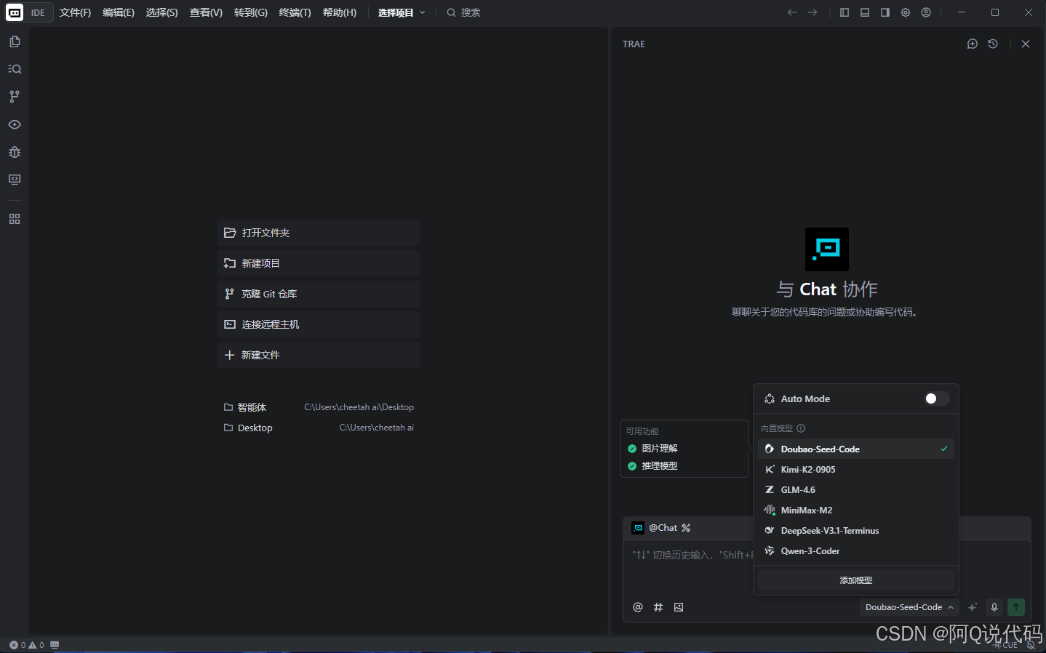1046x653 pixels.
Task: Click 打开文件夹 open folder button
Action: click(x=319, y=233)
